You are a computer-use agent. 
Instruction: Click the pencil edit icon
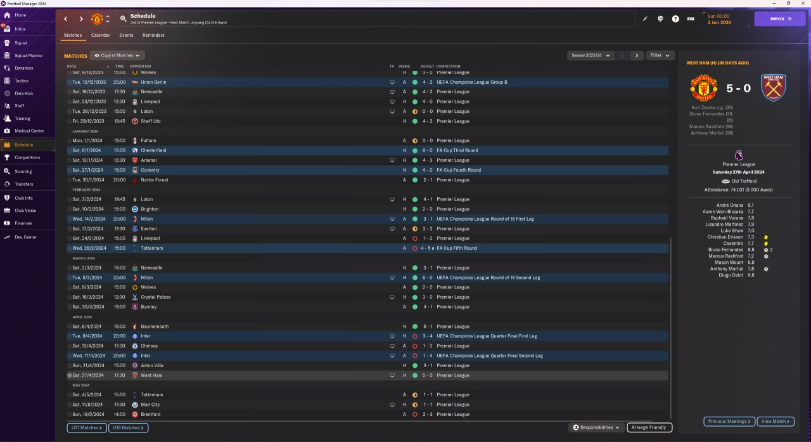pos(645,19)
